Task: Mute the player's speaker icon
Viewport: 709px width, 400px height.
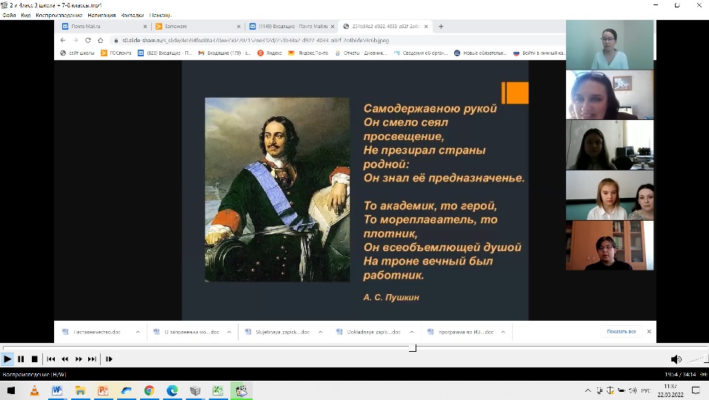Action: [676, 359]
